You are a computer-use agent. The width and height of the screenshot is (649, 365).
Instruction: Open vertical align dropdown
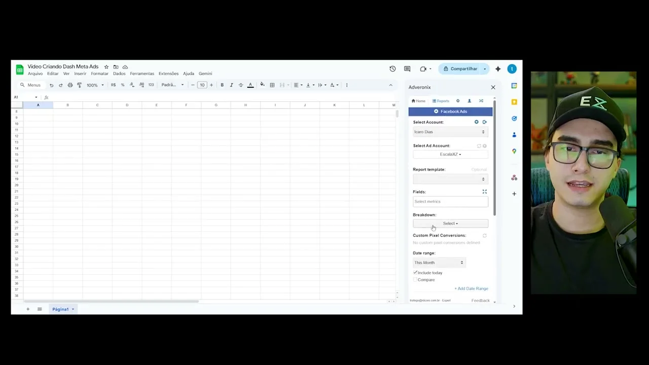(x=310, y=85)
